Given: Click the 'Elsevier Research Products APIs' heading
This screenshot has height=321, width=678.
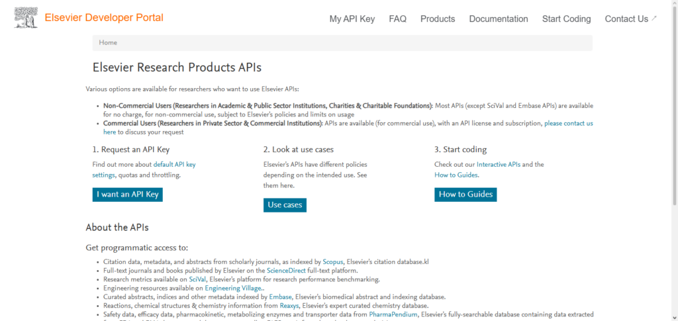Looking at the screenshot, I should [x=177, y=68].
